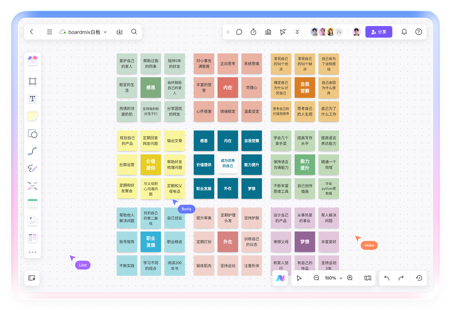
Task: Select the Shape tool
Action: tap(32, 134)
